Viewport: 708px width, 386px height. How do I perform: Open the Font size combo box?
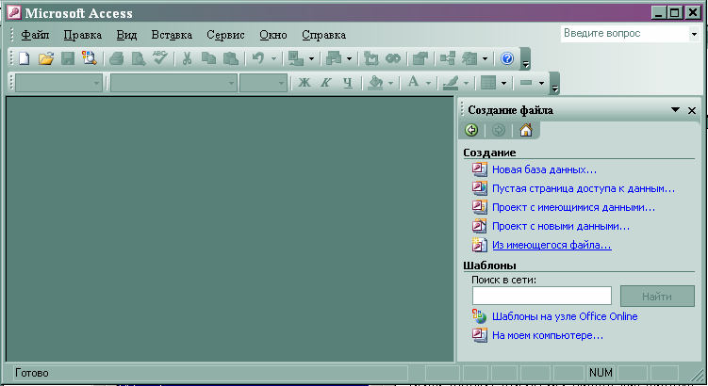(x=263, y=83)
